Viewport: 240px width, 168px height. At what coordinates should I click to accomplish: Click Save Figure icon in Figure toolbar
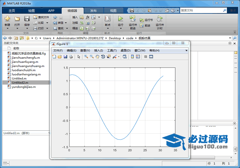click(65, 57)
